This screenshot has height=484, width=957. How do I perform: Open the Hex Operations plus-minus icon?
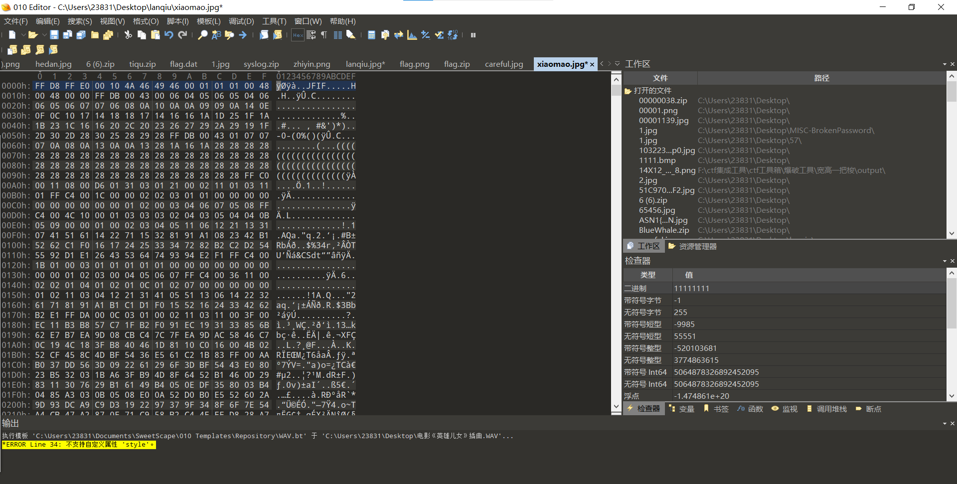click(x=425, y=35)
